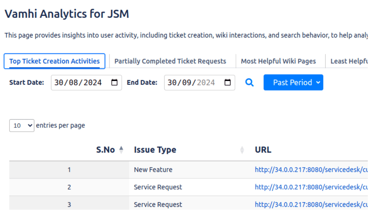This screenshot has width=375, height=216.
Task: Expand the entries per page selector
Action: [22, 125]
